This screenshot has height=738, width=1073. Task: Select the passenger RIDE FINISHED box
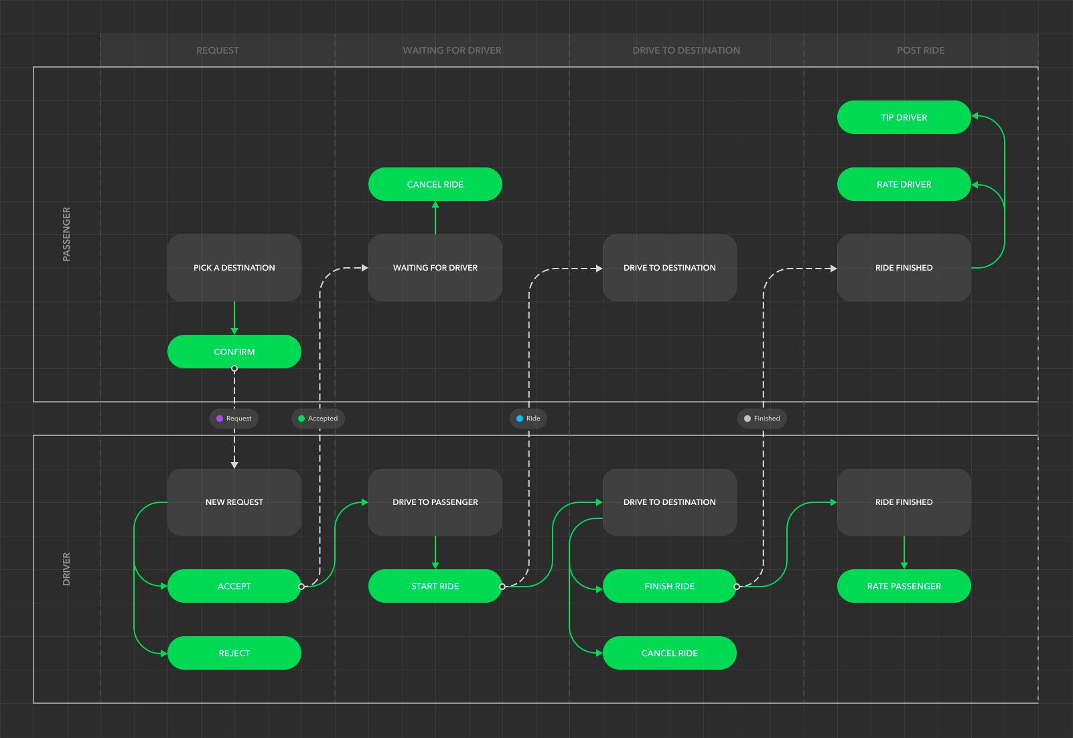(x=904, y=267)
